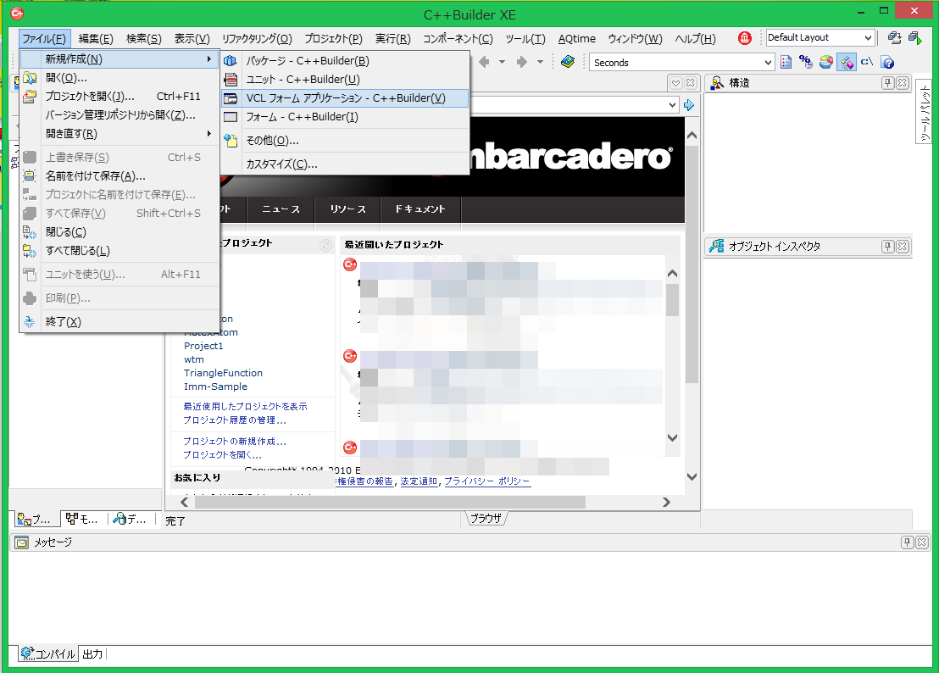Viewport: 939px width, 673px height.
Task: Open the Default Layout dropdown
Action: pyautogui.click(x=867, y=38)
